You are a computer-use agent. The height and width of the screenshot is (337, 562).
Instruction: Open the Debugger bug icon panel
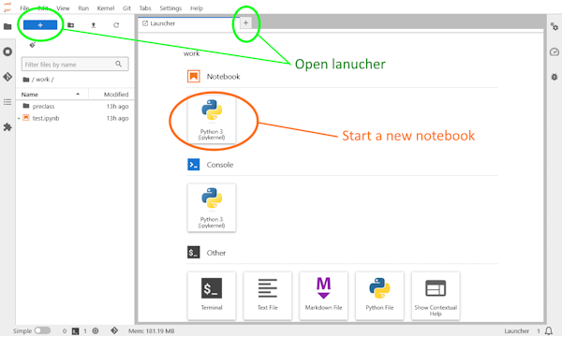click(x=555, y=77)
